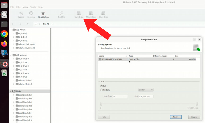The width and height of the screenshot is (205, 123).
Task: Open the Wizard tool
Action: pos(21,15)
